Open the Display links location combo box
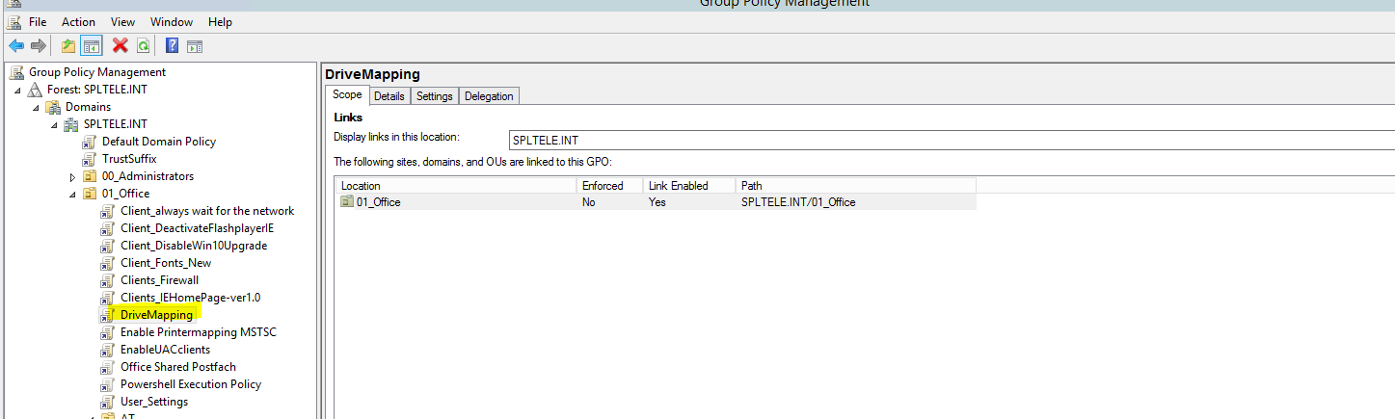The image size is (1395, 419). tap(952, 141)
